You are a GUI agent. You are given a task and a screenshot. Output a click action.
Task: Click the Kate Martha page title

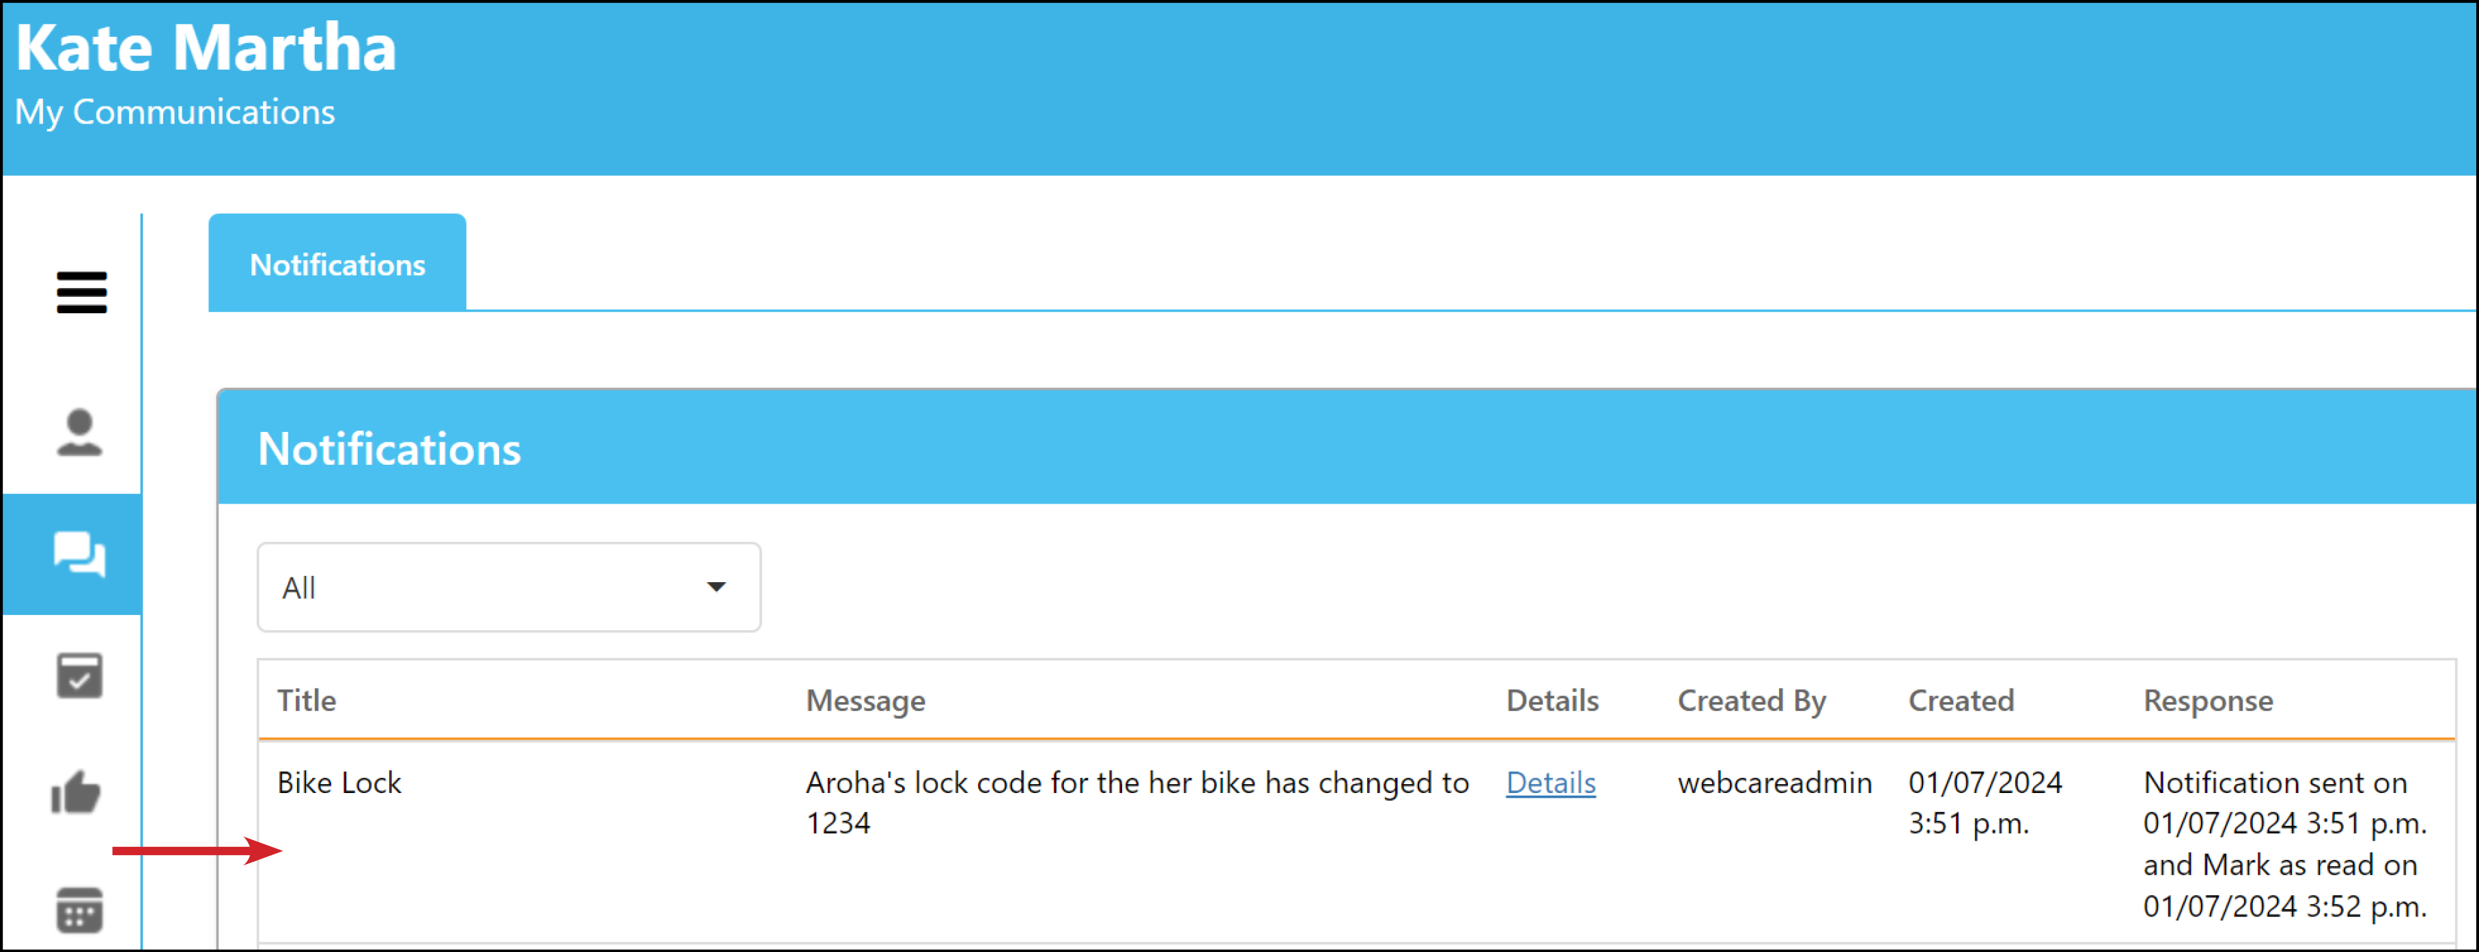(206, 46)
